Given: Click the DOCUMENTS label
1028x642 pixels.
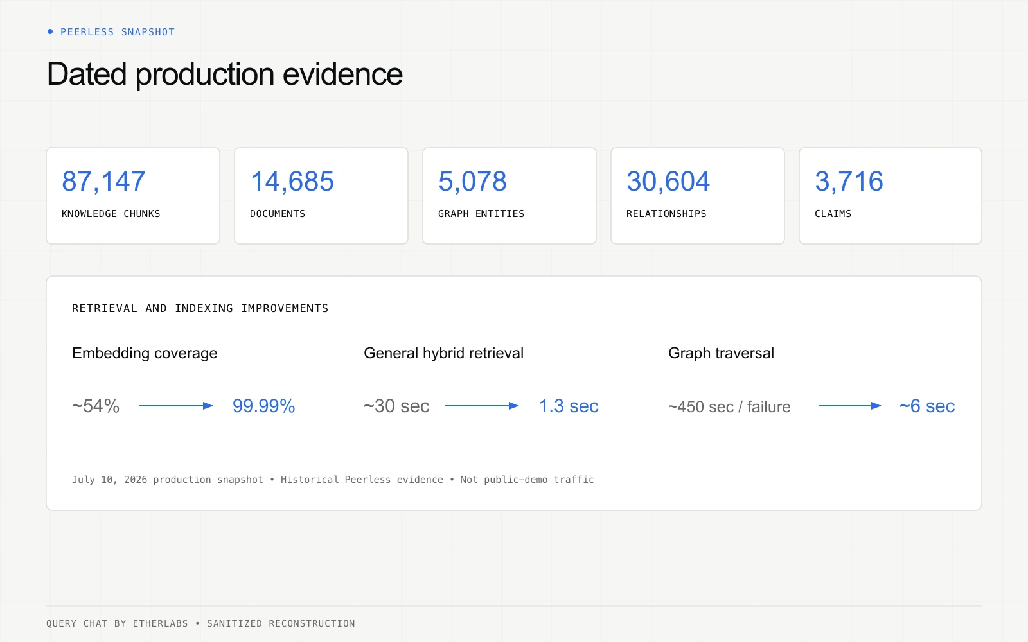Looking at the screenshot, I should point(278,214).
